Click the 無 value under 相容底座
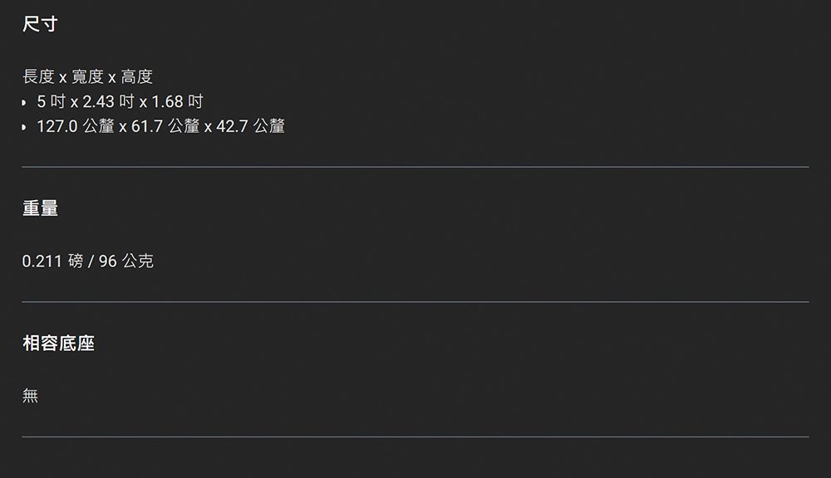The height and width of the screenshot is (478, 831). pyautogui.click(x=30, y=395)
